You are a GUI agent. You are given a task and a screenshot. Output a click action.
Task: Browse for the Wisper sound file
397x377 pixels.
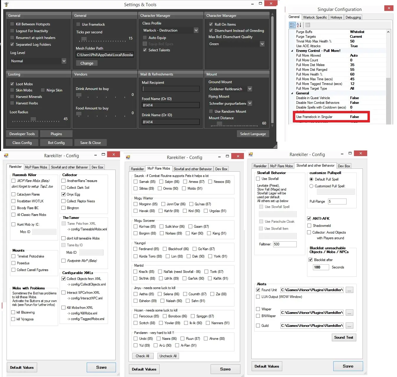[349, 313]
